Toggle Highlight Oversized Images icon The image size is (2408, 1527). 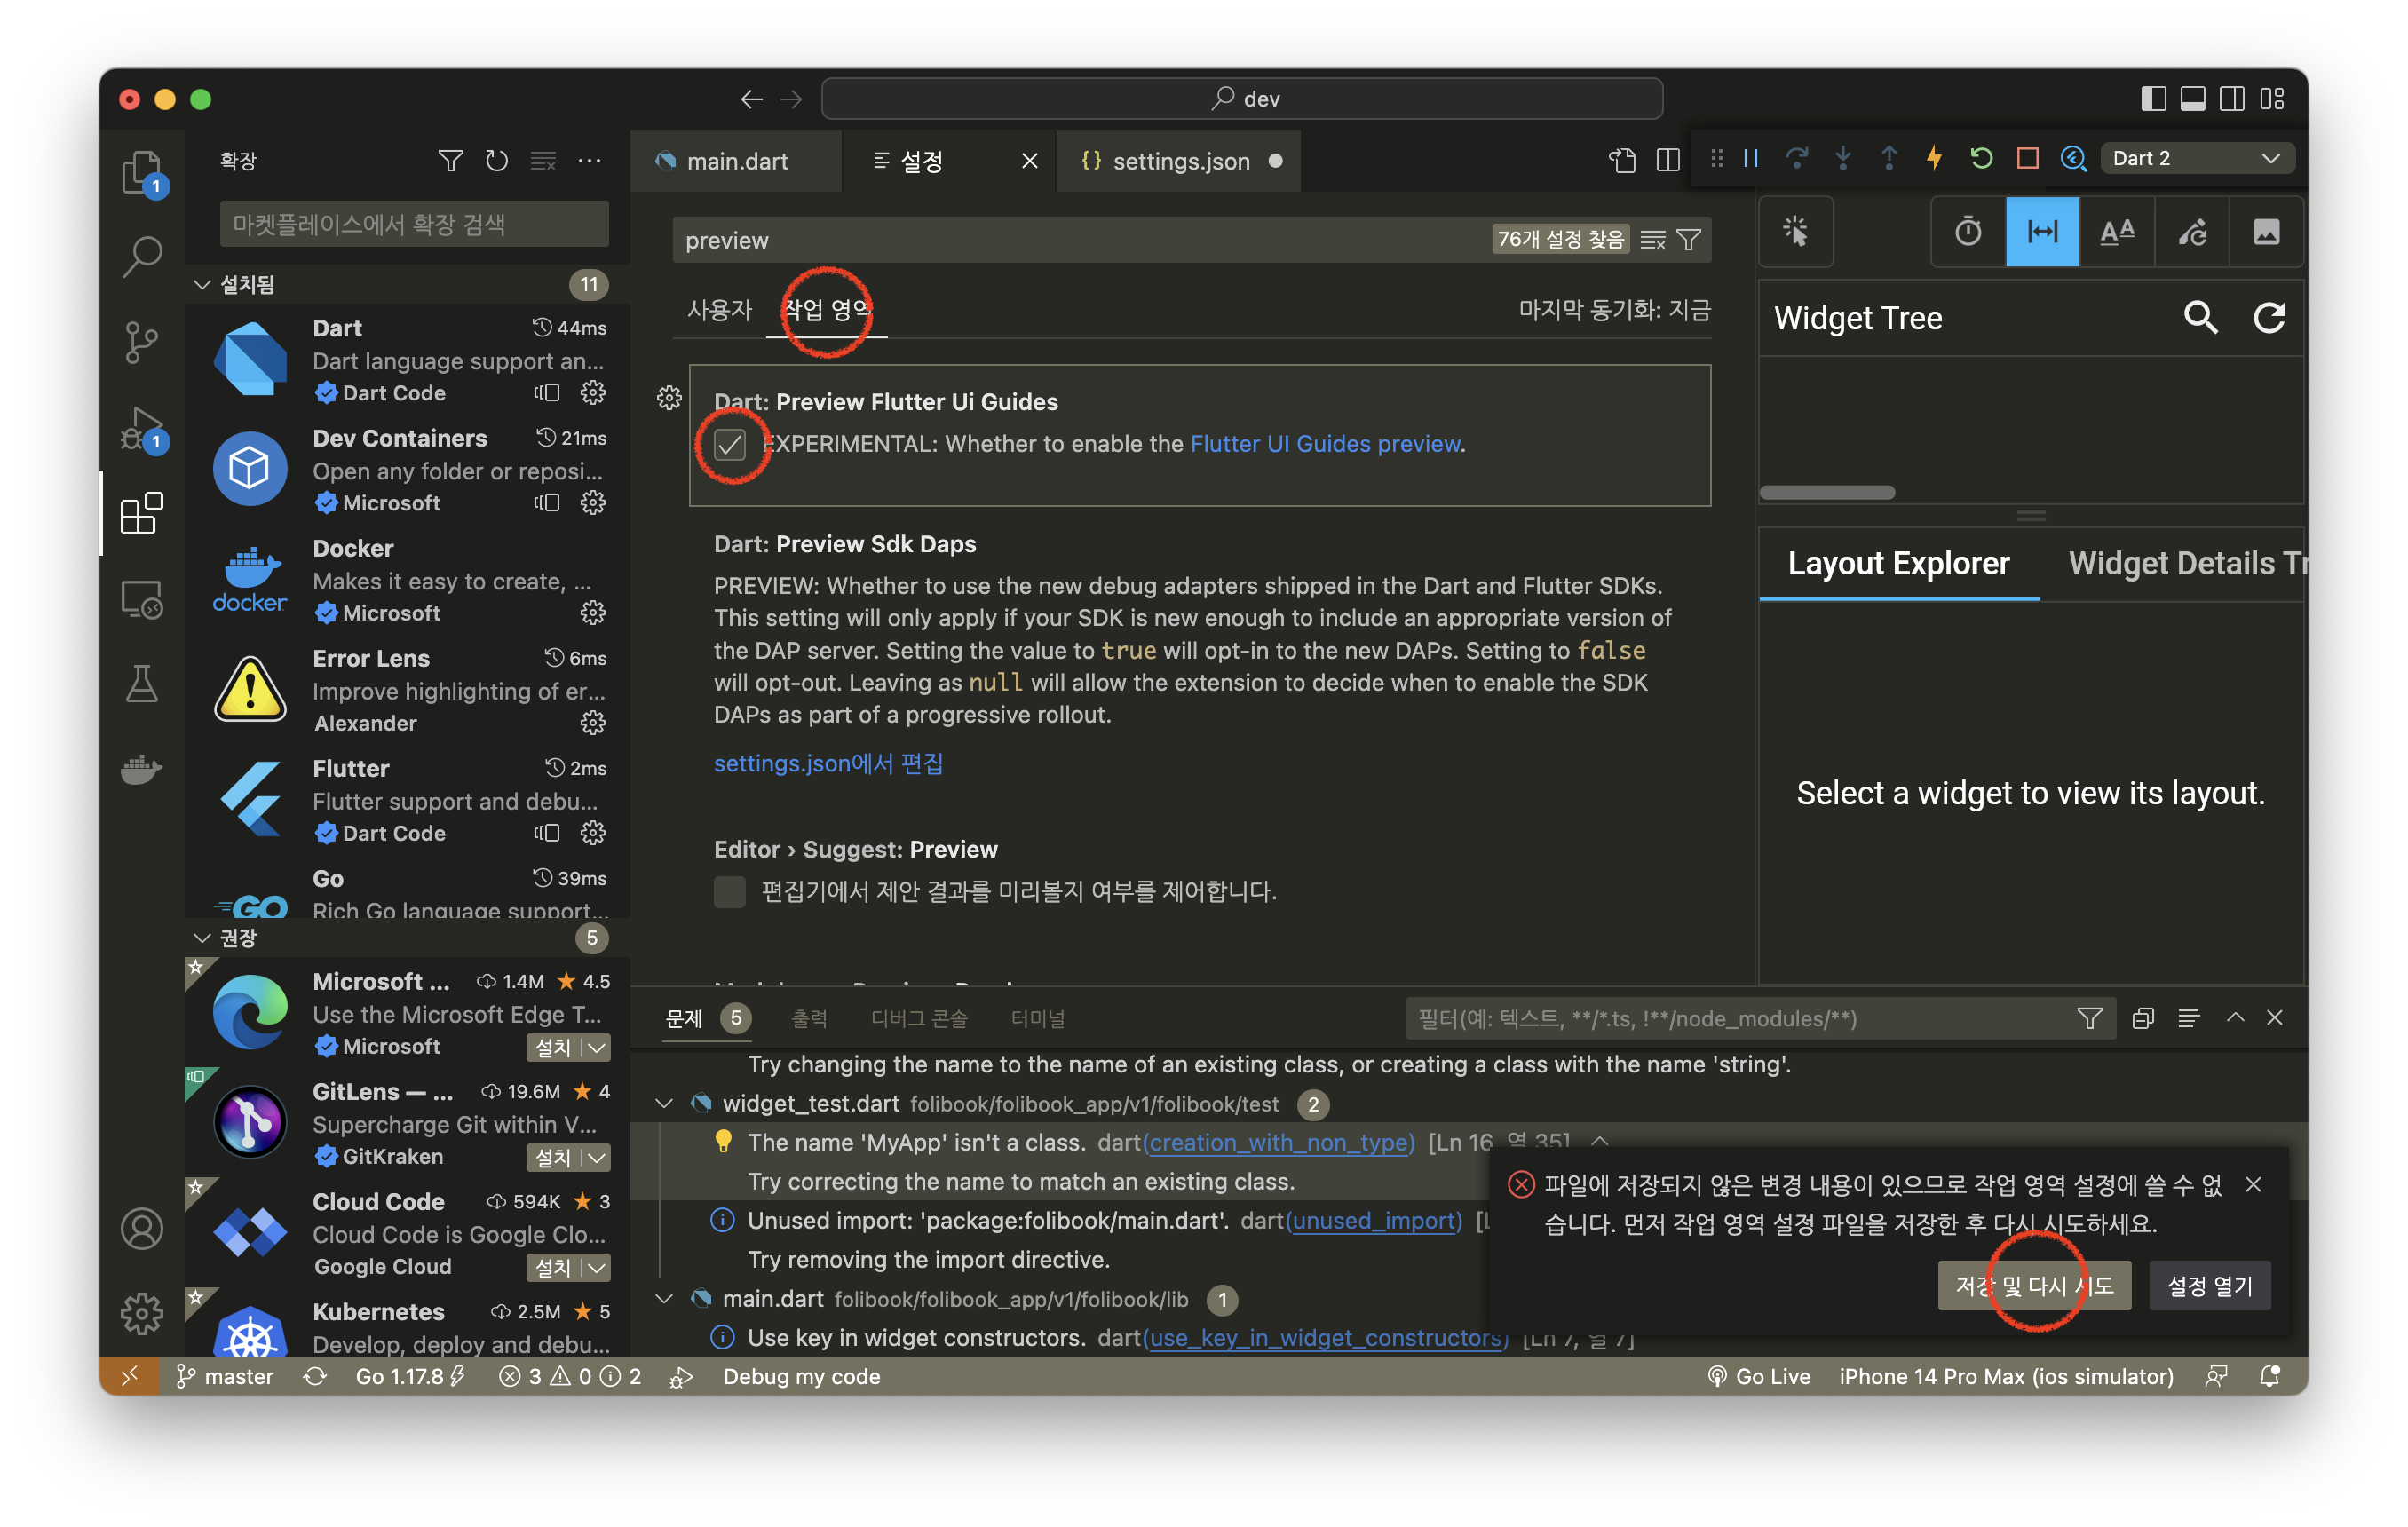pyautogui.click(x=2266, y=232)
